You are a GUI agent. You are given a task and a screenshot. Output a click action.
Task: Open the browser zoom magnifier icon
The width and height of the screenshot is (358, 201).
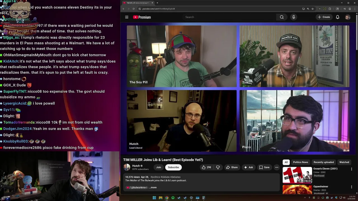(308, 9)
